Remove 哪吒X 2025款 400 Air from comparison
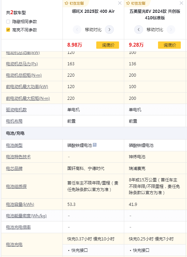 [x=120, y=3]
